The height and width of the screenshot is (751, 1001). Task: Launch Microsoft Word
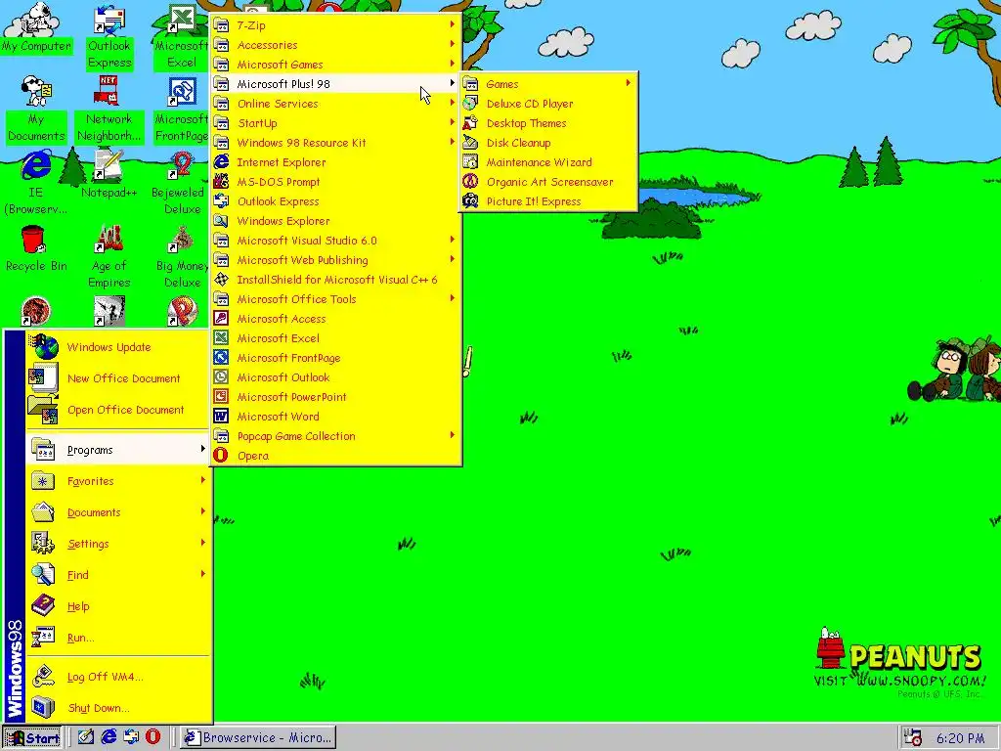336,417
